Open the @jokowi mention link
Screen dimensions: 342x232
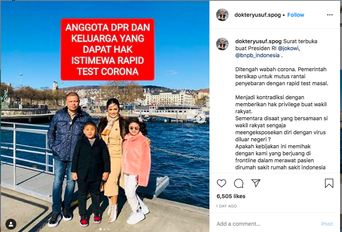pos(288,48)
